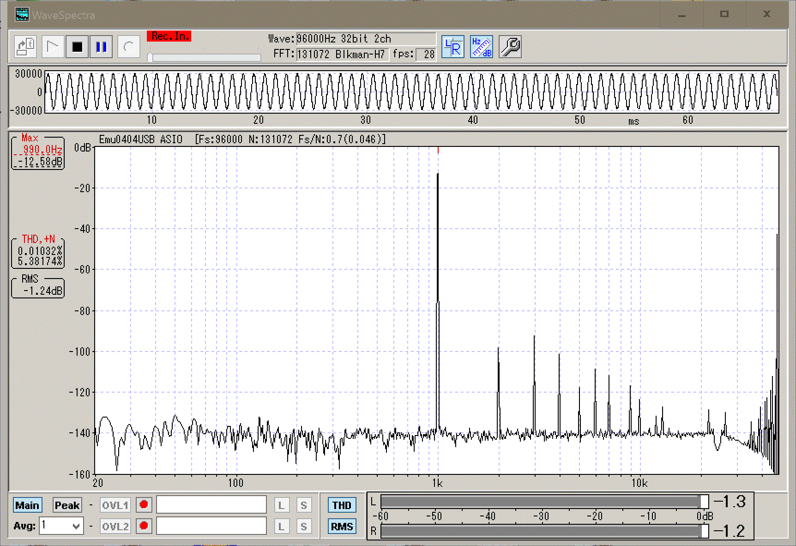This screenshot has height=546, width=796.
Task: Pause with the blue pause button
Action: tap(101, 47)
